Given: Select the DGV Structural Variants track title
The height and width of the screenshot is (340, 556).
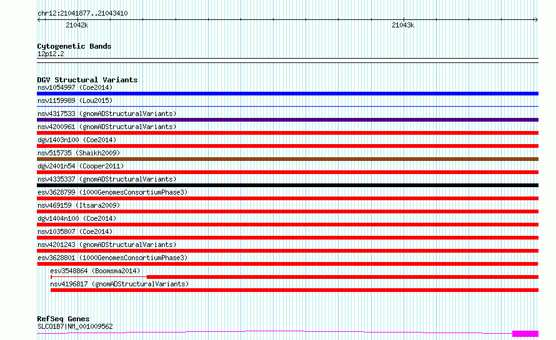Looking at the screenshot, I should (x=87, y=80).
